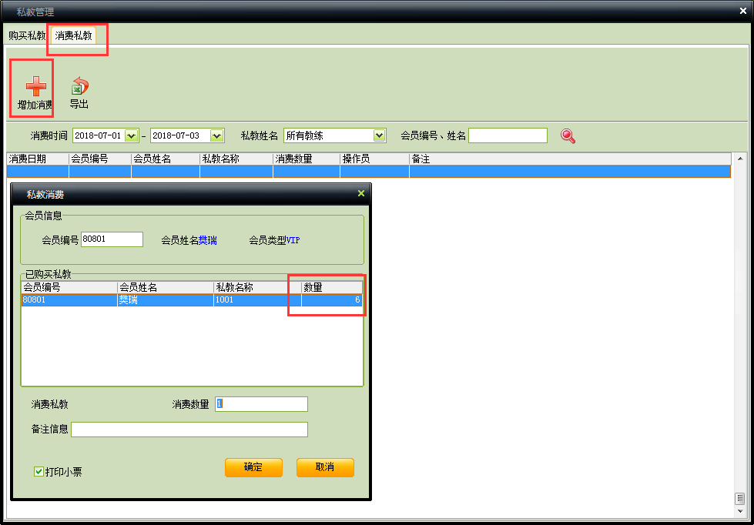Focus the 会员编号、姓名 search box

[508, 135]
